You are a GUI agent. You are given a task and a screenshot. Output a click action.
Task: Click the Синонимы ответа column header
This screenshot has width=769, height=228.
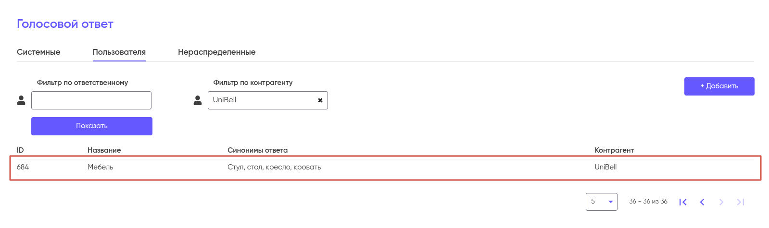tap(257, 150)
